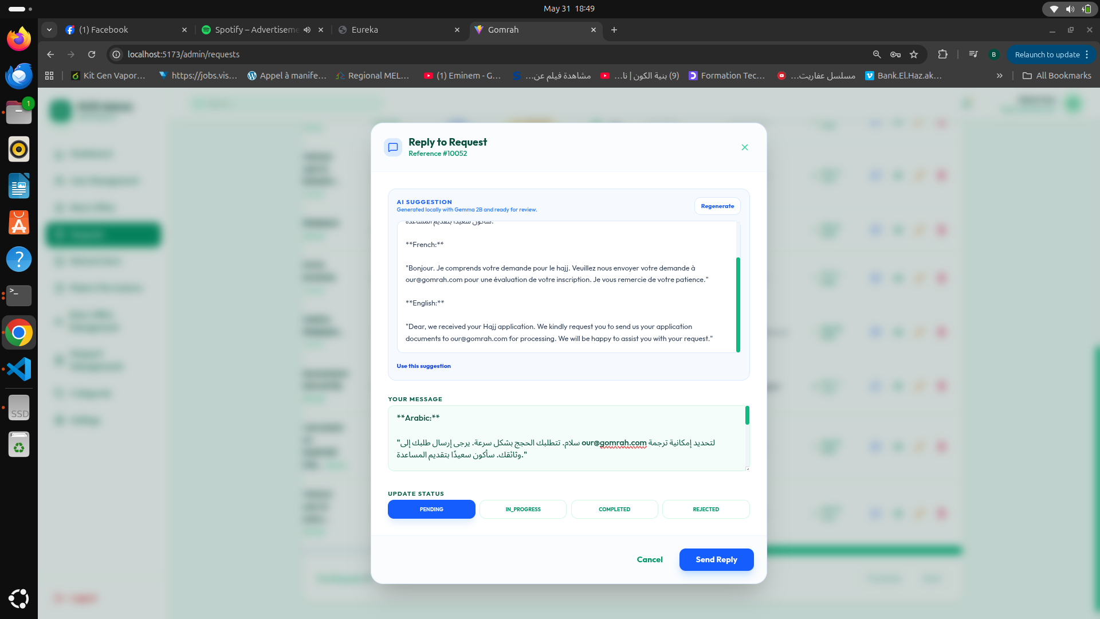Open Terminal from the dock
The width and height of the screenshot is (1100, 619).
(19, 296)
